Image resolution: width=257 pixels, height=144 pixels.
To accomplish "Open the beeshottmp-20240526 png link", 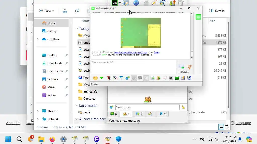I will (x=131, y=52).
